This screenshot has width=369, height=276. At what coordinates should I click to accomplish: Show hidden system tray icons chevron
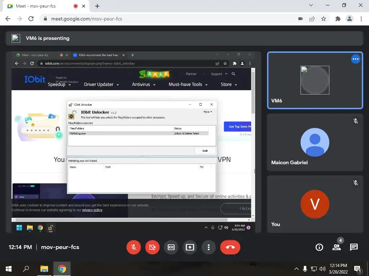click(297, 269)
